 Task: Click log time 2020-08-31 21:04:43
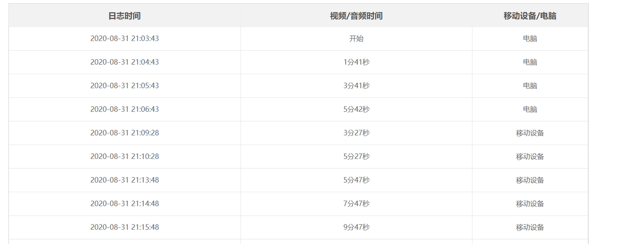pos(125,62)
